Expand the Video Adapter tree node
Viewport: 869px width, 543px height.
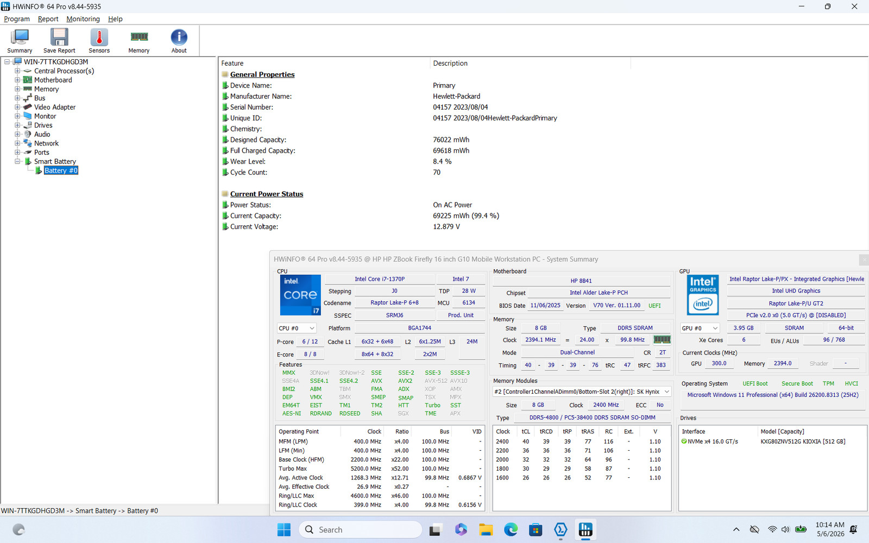coord(17,107)
